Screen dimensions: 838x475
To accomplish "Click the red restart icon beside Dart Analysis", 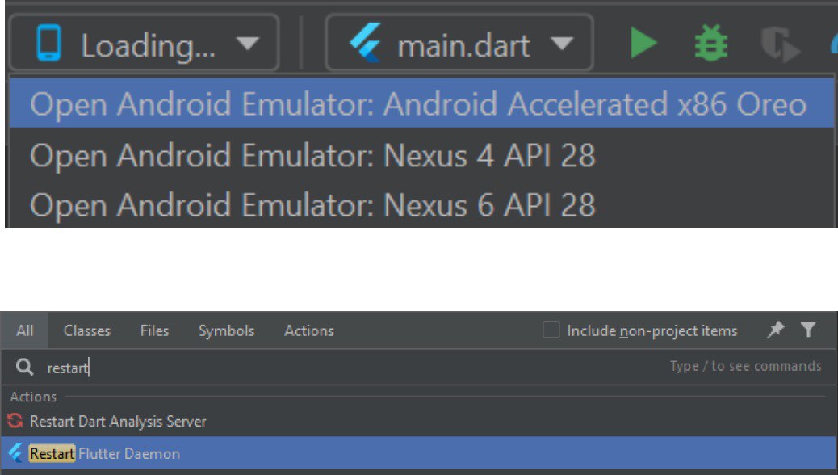I will tap(15, 421).
